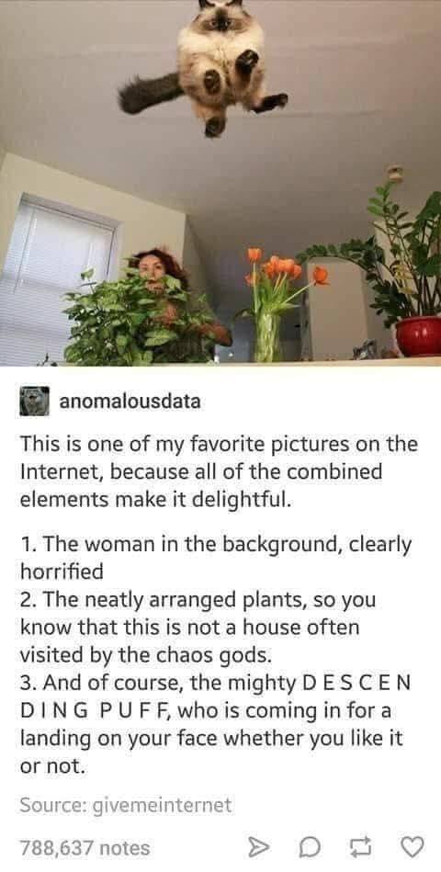Tap the cat's dark fluffy tail

[149, 94]
